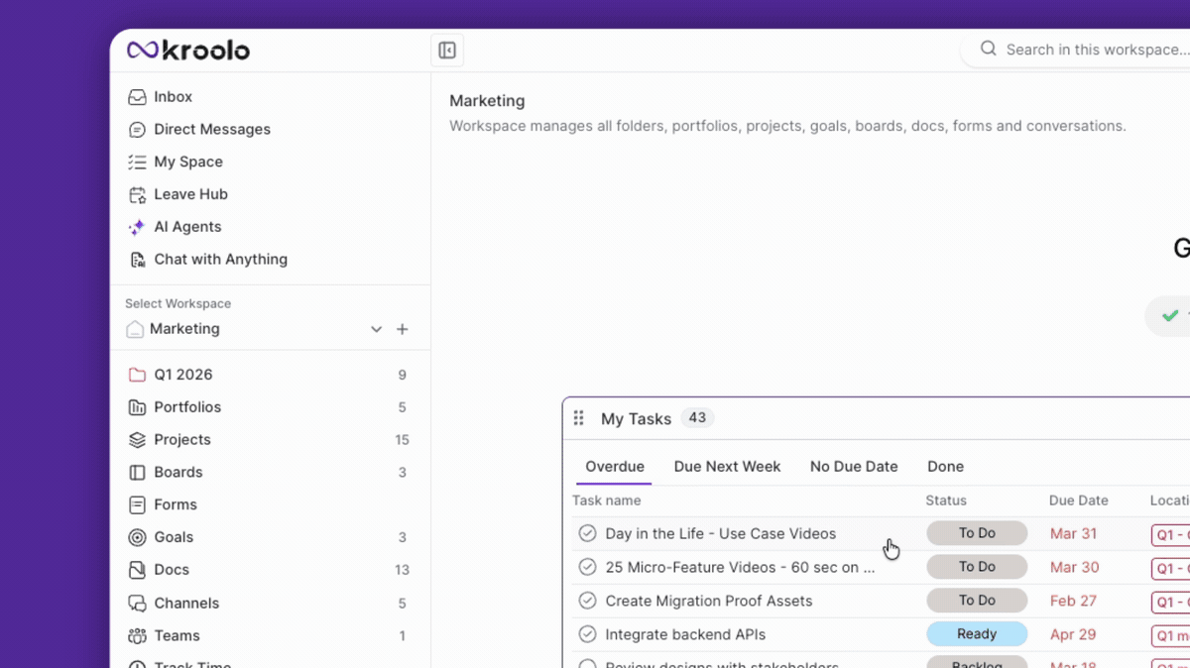Click the Apr 29 due date
The image size is (1190, 668).
coord(1074,634)
